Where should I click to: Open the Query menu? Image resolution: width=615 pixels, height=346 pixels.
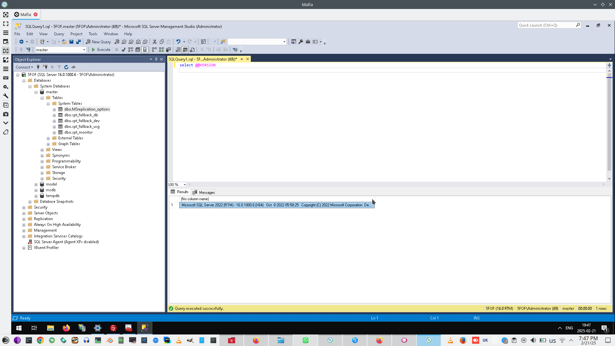pyautogui.click(x=59, y=34)
